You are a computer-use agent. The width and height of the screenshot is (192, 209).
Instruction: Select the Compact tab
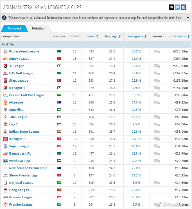pyautogui.click(x=14, y=28)
